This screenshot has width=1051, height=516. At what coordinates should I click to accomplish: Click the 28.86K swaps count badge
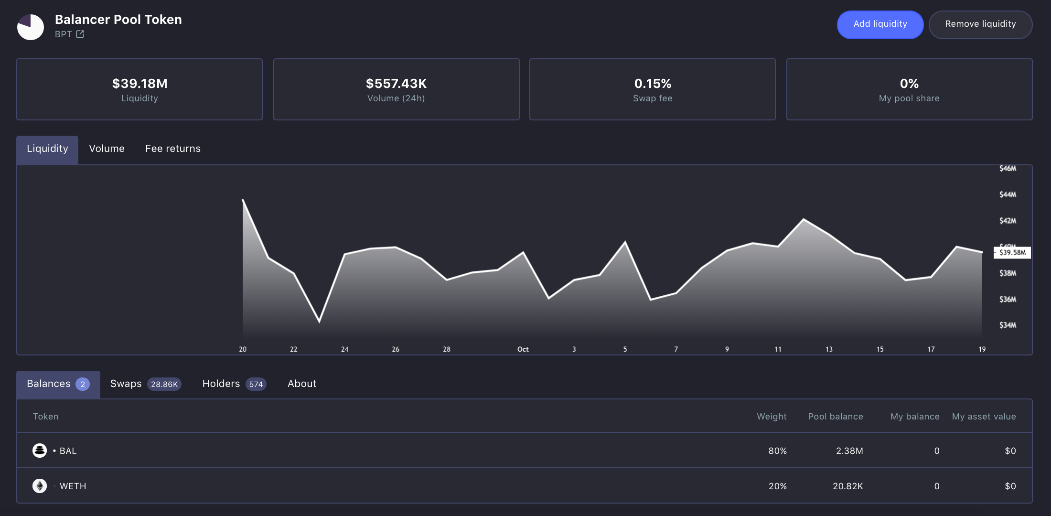pyautogui.click(x=164, y=384)
